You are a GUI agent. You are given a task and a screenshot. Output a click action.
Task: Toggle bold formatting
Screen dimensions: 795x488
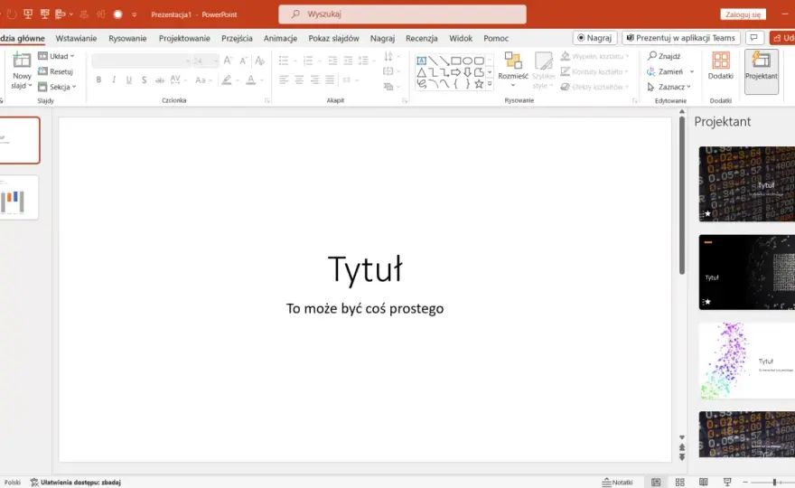(98, 80)
